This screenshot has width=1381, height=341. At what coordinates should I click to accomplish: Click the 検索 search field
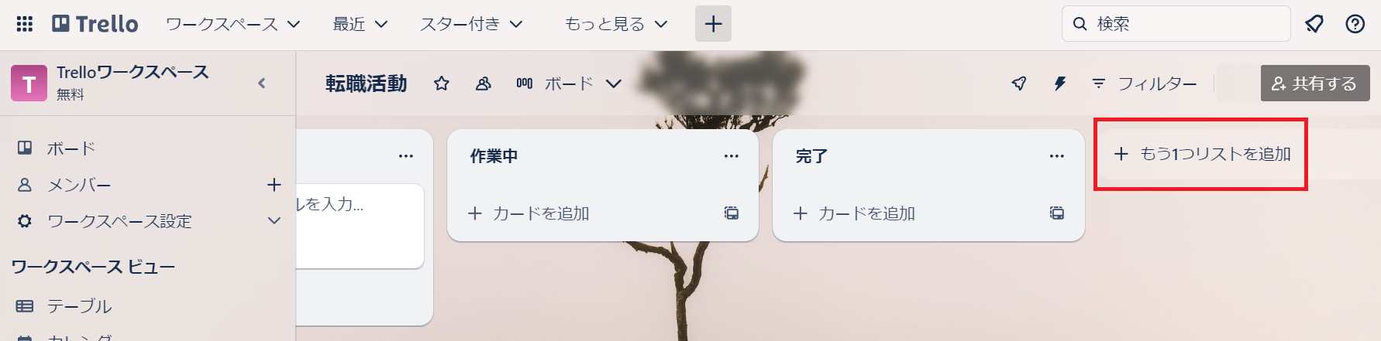(x=1176, y=24)
